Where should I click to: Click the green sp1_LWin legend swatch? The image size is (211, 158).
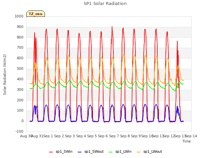click(111, 152)
